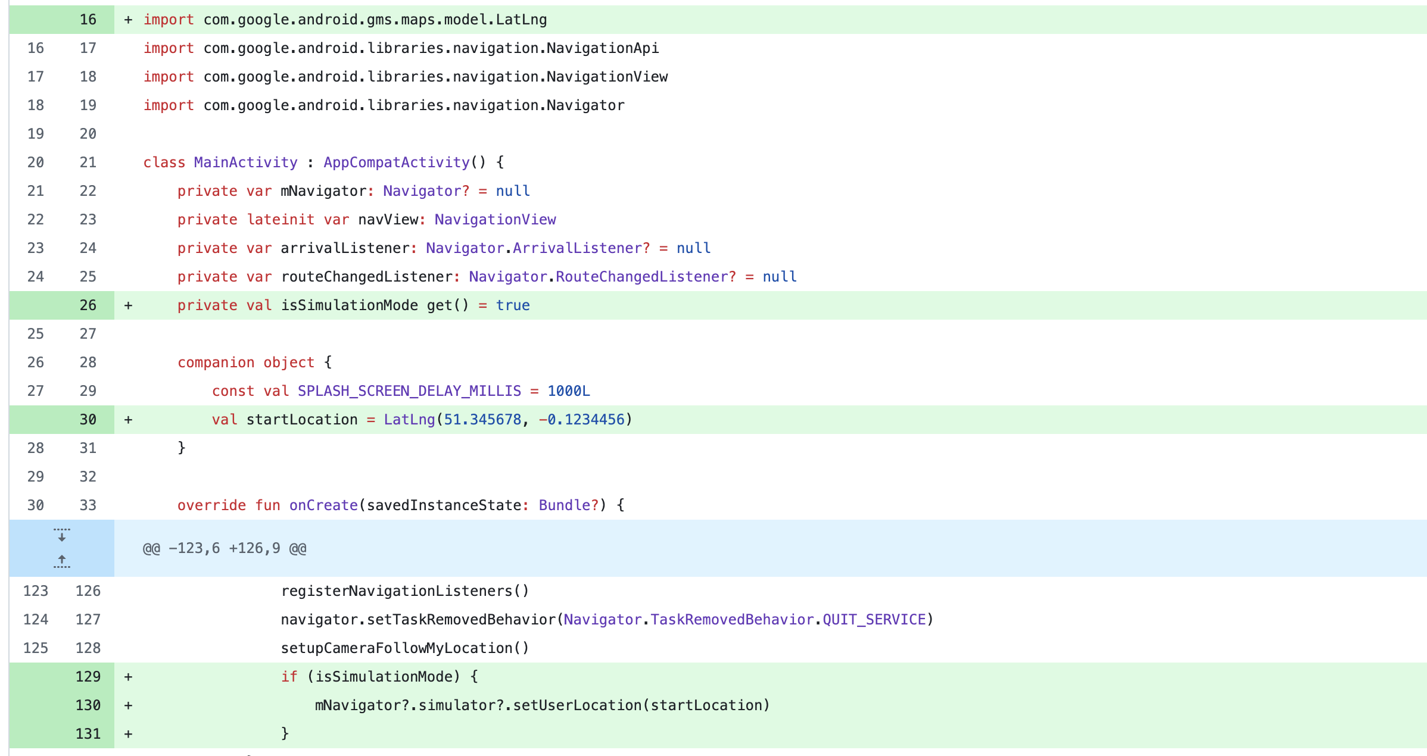Click the plus marker on added line 130
Image resolution: width=1427 pixels, height=756 pixels.
pos(128,705)
